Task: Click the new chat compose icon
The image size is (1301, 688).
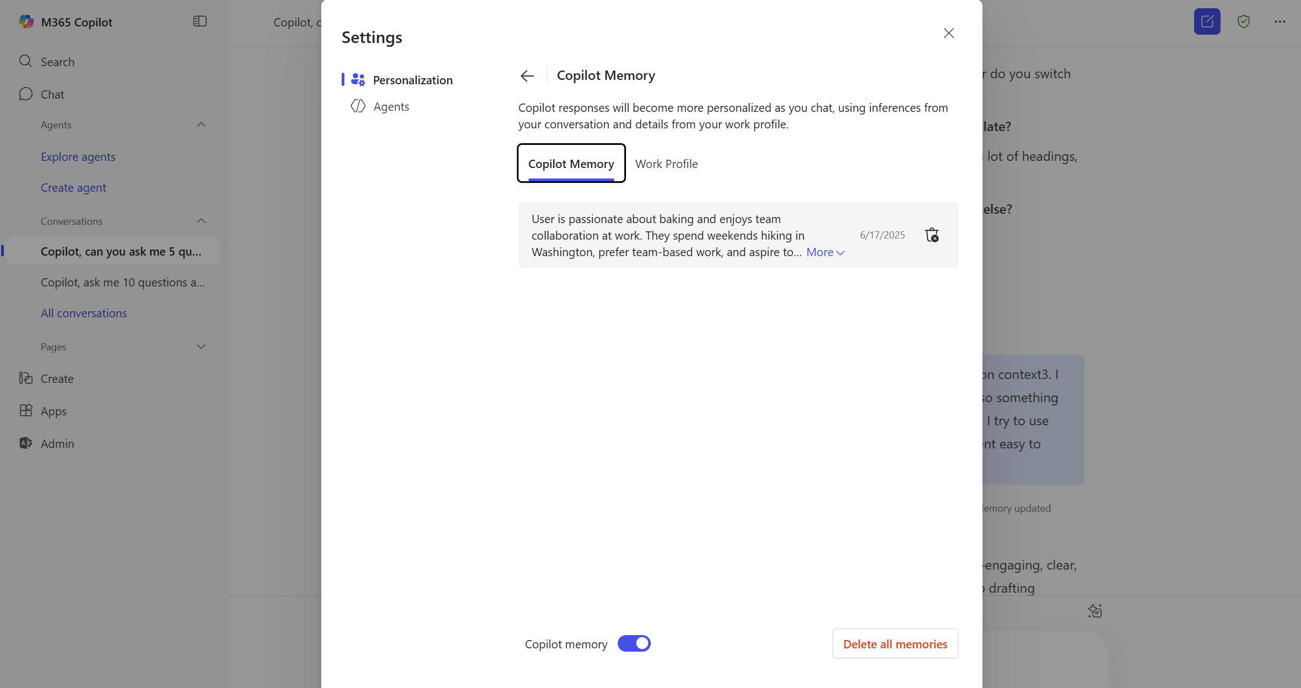Action: click(1207, 21)
